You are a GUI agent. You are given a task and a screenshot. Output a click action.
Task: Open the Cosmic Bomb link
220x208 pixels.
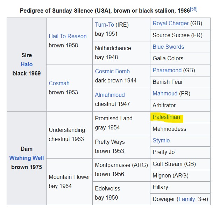point(112,71)
